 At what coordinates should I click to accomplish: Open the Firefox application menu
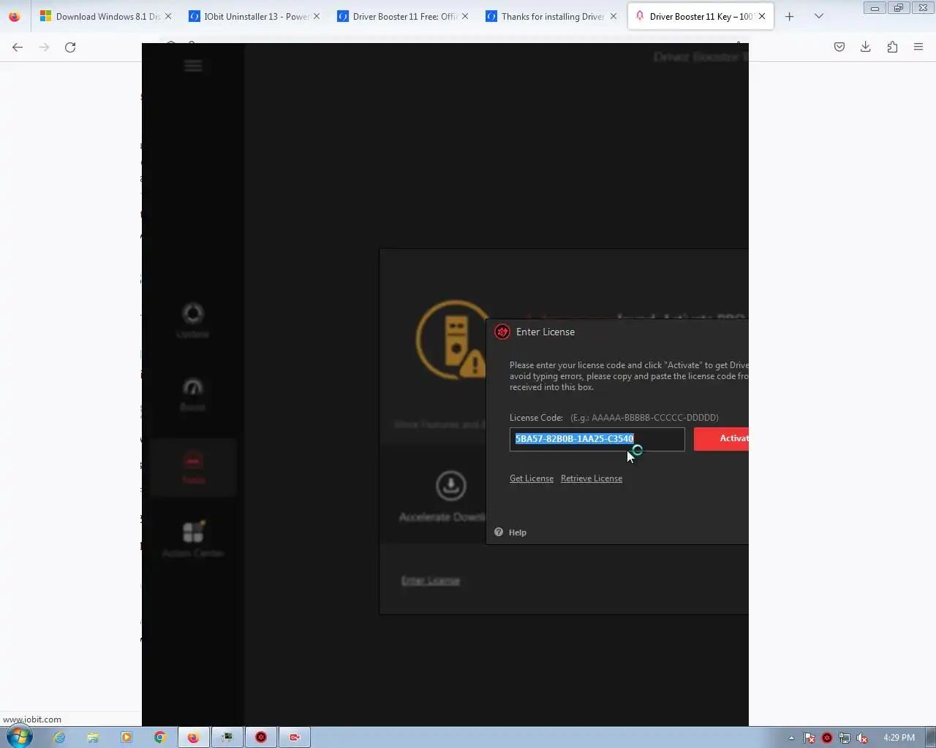pos(918,47)
